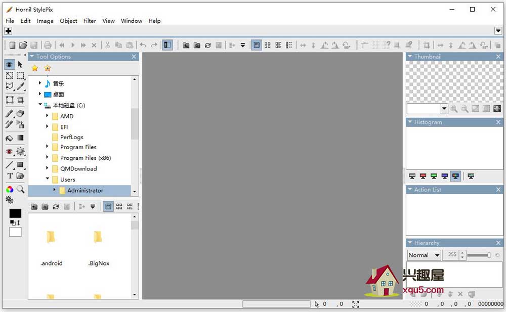This screenshot has width=506, height=312.
Task: Toggle the multicolor RGB histogram channel button
Action: click(455, 176)
